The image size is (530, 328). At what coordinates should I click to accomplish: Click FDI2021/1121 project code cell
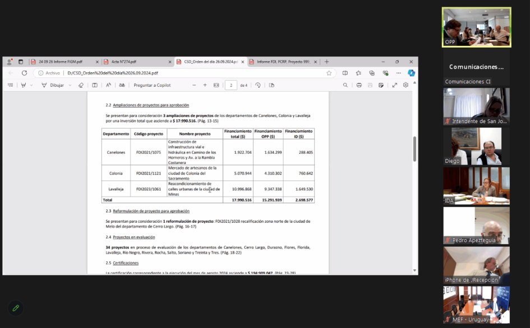149,174
